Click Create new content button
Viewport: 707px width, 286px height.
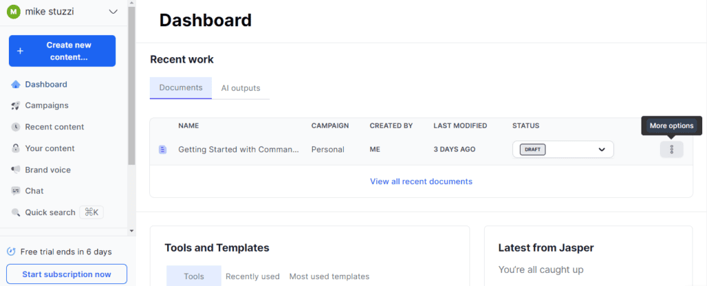[x=62, y=51]
